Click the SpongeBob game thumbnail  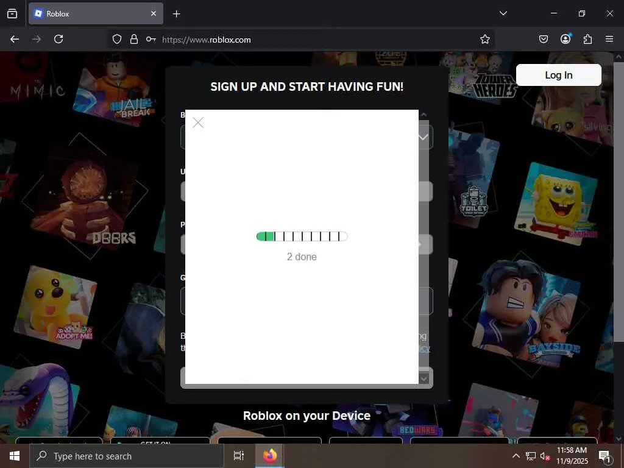556,204
